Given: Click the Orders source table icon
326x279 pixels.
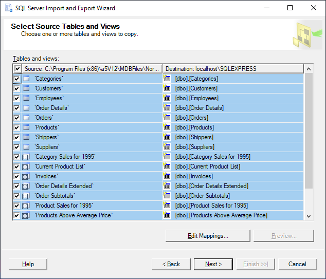Looking at the screenshot, I should pos(26,118).
